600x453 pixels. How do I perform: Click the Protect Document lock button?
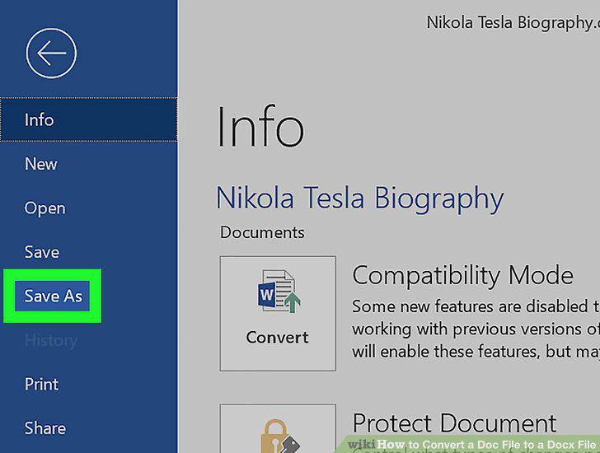(278, 428)
